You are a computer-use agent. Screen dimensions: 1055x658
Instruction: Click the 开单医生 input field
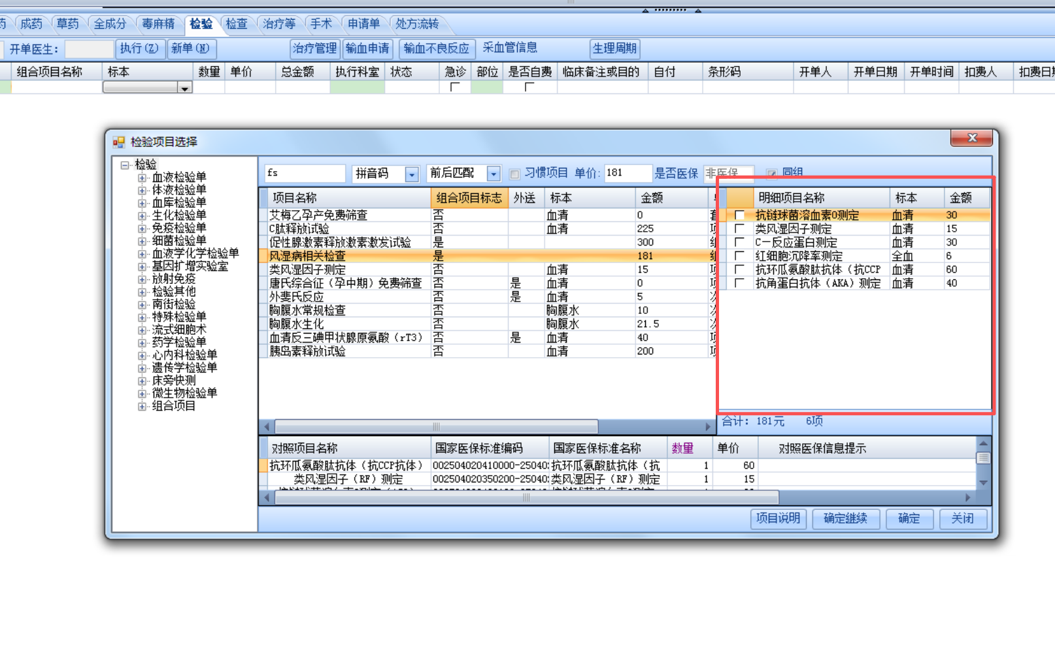pyautogui.click(x=89, y=49)
